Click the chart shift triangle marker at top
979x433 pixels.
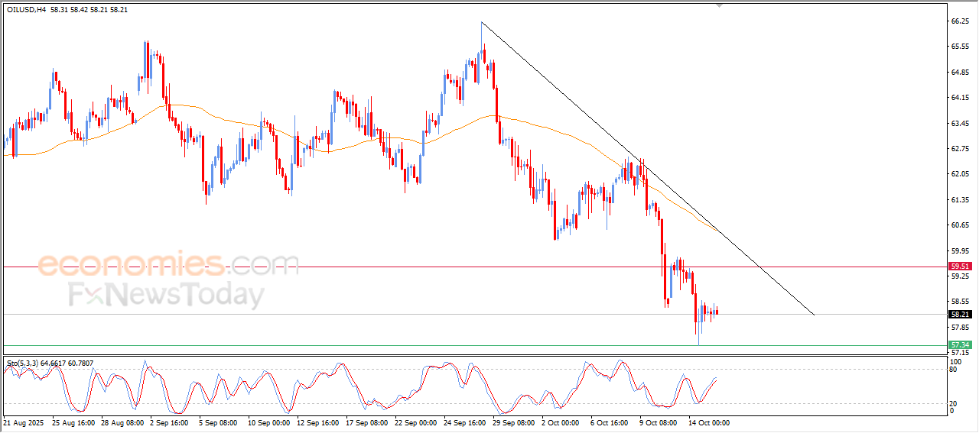click(x=718, y=5)
